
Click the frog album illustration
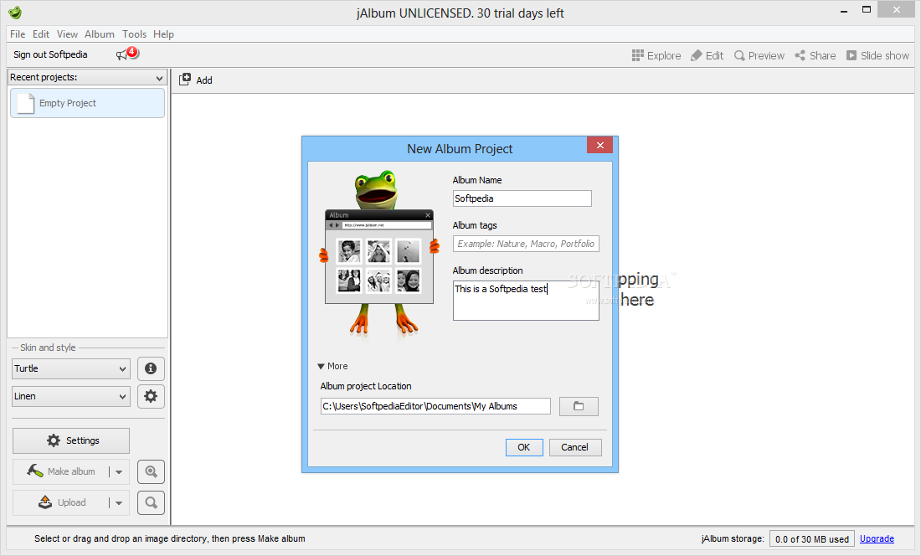[x=379, y=255]
